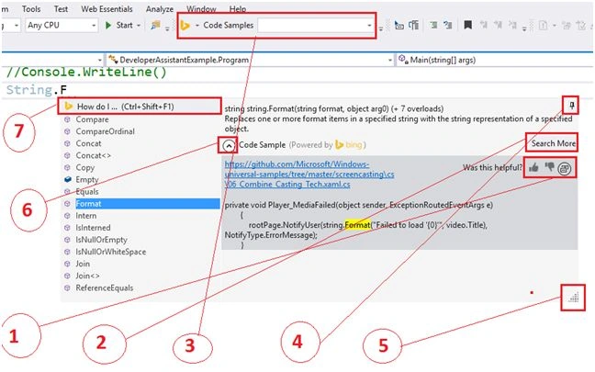Viewport: 595px width, 372px height.
Task: Click the blue field icon beside Empty
Action: tap(68, 179)
